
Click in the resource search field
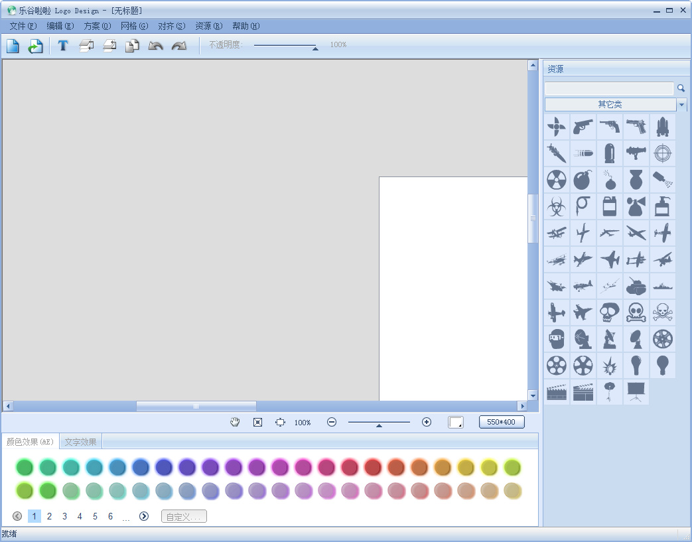click(x=609, y=88)
